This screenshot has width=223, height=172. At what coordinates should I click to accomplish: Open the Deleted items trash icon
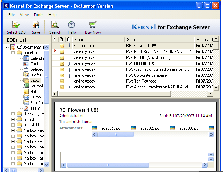coord(26,69)
